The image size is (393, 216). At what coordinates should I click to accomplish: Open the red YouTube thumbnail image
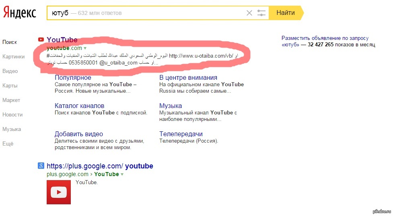pos(59,192)
